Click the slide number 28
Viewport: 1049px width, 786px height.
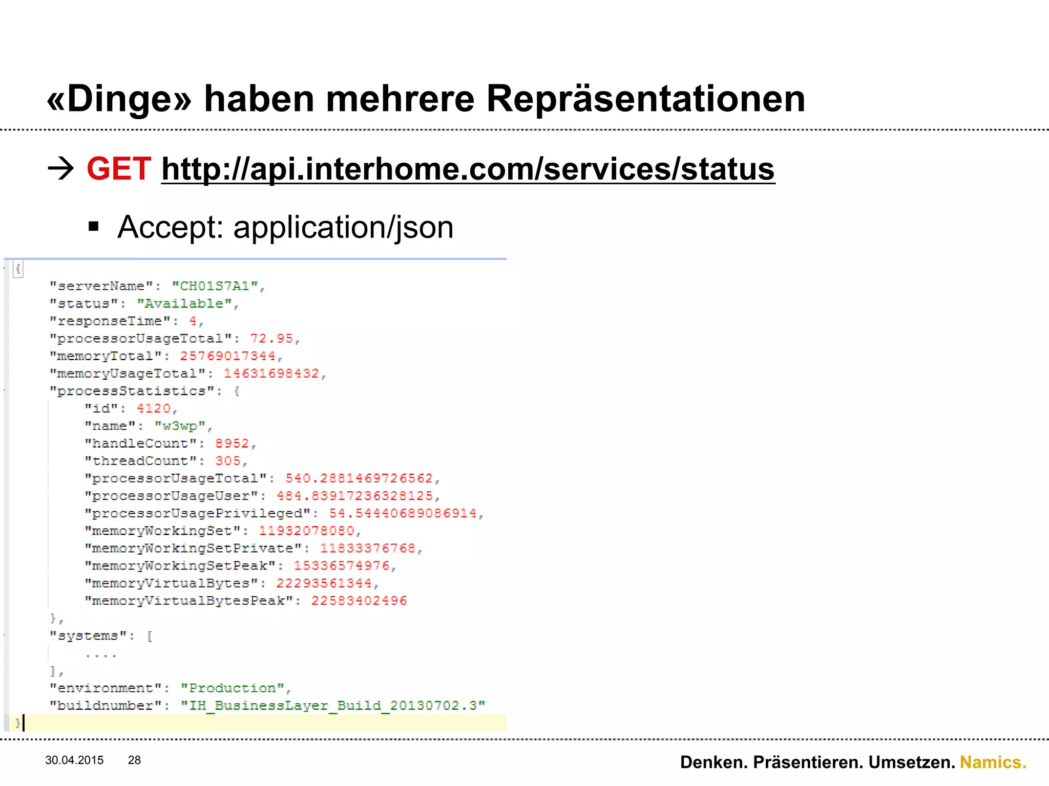click(134, 760)
